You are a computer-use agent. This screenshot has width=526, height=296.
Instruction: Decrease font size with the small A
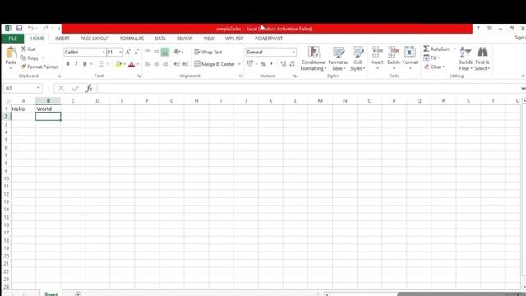[136, 52]
